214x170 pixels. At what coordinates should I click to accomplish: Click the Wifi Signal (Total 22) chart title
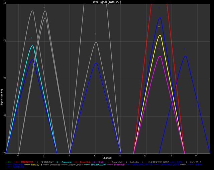click(x=107, y=2)
